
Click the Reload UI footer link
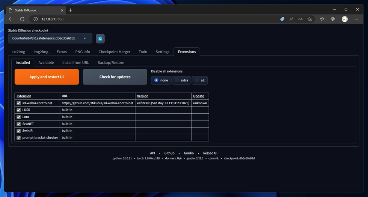pos(210,153)
